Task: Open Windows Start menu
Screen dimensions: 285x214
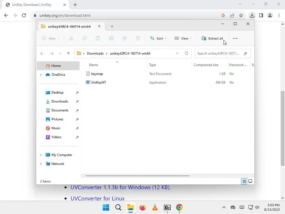Action: [x=106, y=207]
